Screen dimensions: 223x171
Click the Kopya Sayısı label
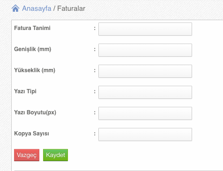[31, 134]
